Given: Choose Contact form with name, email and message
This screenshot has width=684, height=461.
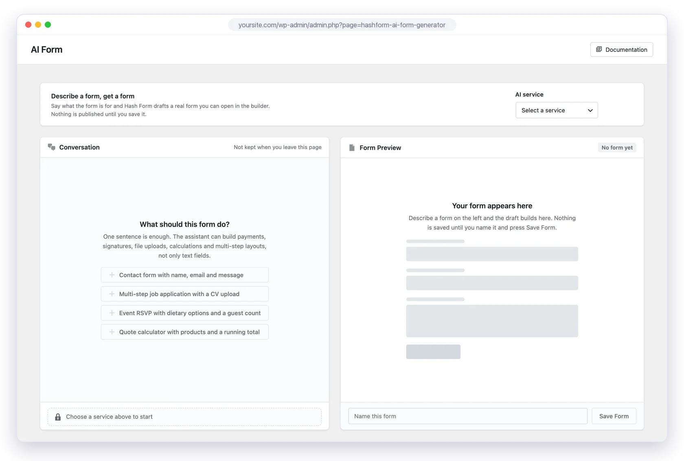Looking at the screenshot, I should 184,275.
